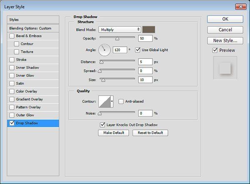Viewport: 250px width, 184px height.
Task: Enable the Inner Shadow checkbox
Action: 12,68
